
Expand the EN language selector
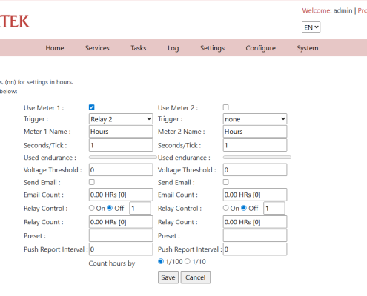(x=311, y=27)
